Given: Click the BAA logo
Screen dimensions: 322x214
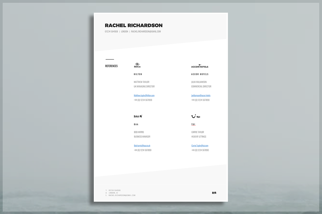Looking at the screenshot, I should (138, 116).
